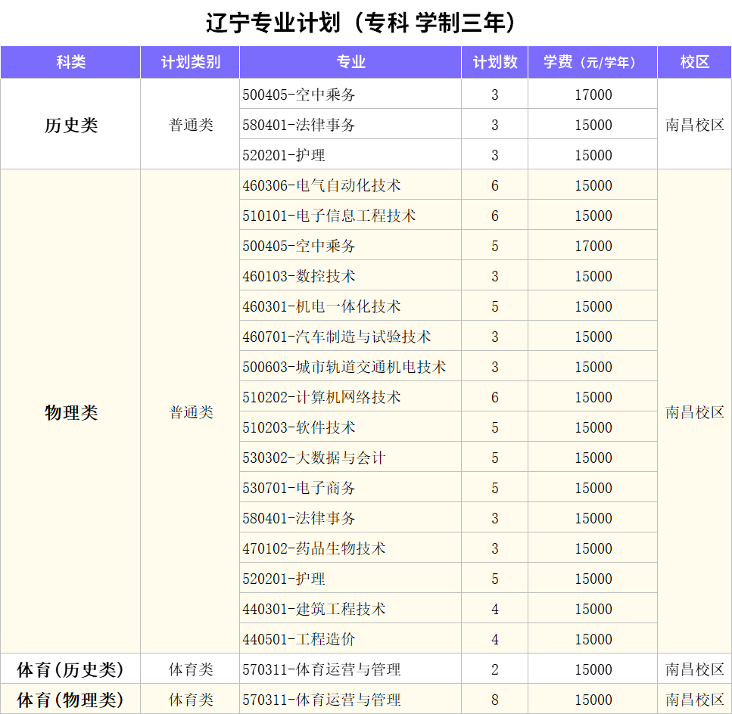
Task: Select the 计划数 column header
Action: point(495,62)
